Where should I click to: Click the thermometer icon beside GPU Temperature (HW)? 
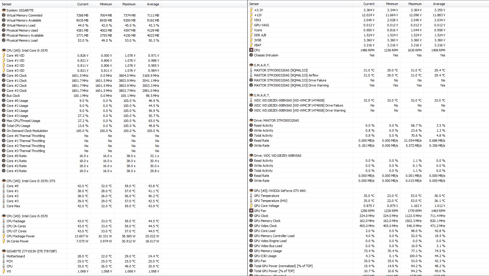(x=251, y=201)
